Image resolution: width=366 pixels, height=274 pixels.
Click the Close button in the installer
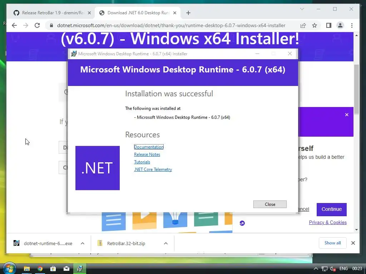coord(270,204)
